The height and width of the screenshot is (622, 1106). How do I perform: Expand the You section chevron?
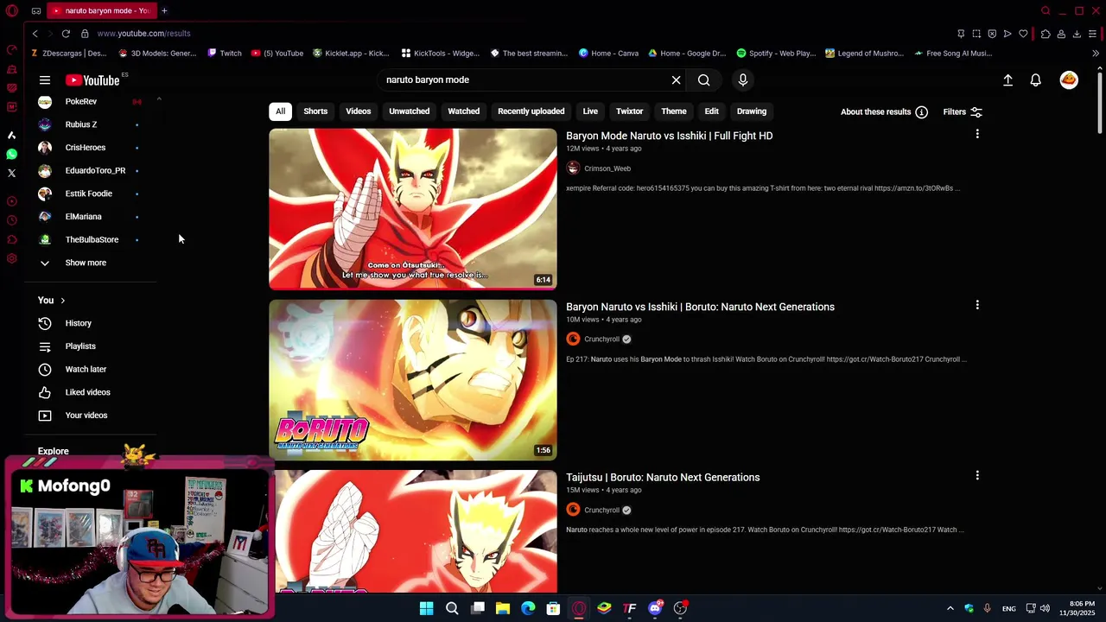tap(62, 301)
